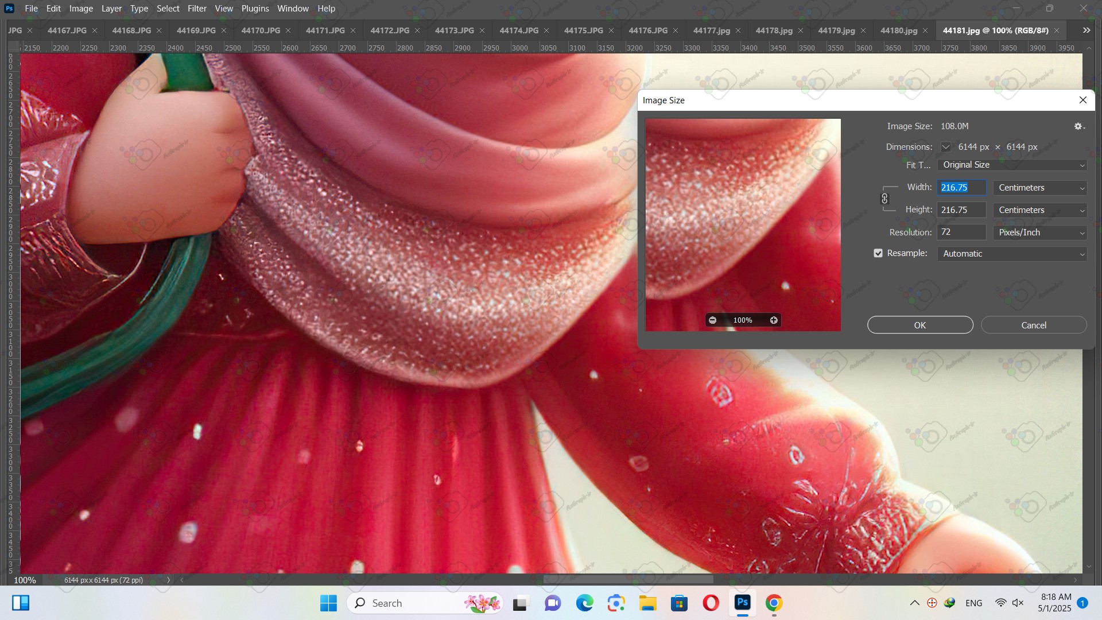Screen dimensions: 1102x620
Task: Switch to the 44177.jpg tab
Action: pyautogui.click(x=712, y=30)
